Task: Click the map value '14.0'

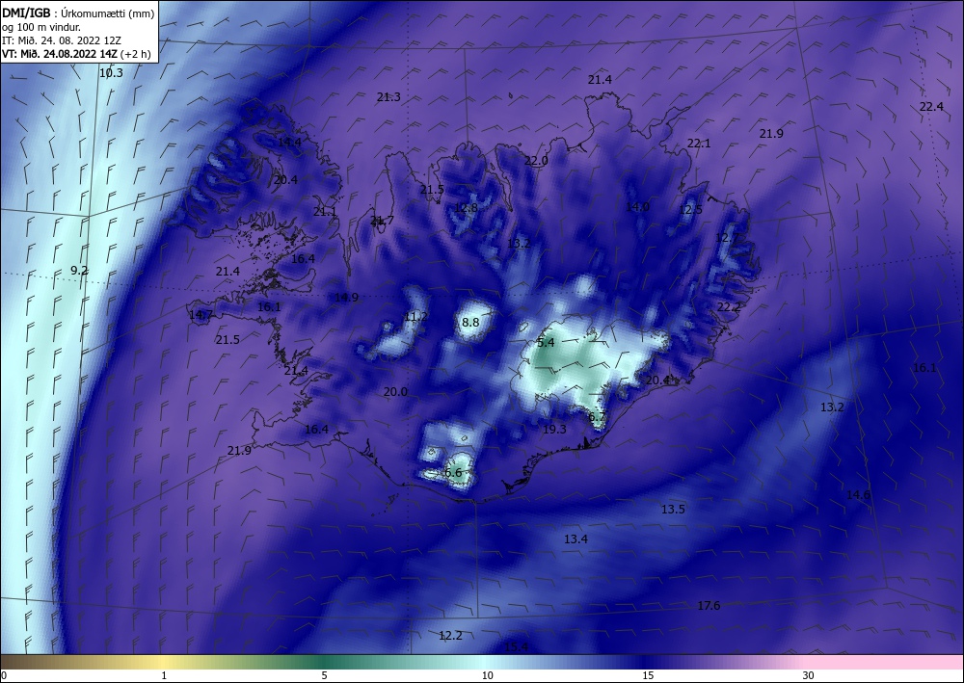Action: [637, 207]
